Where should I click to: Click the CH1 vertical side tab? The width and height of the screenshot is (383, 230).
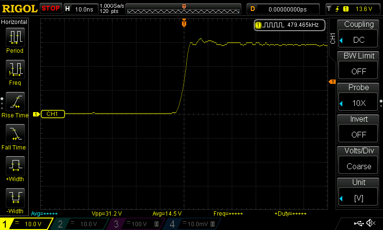click(333, 38)
